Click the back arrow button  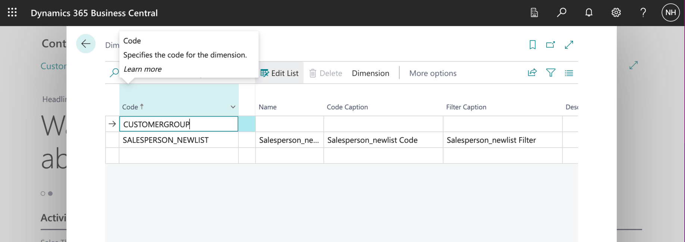[x=86, y=44]
